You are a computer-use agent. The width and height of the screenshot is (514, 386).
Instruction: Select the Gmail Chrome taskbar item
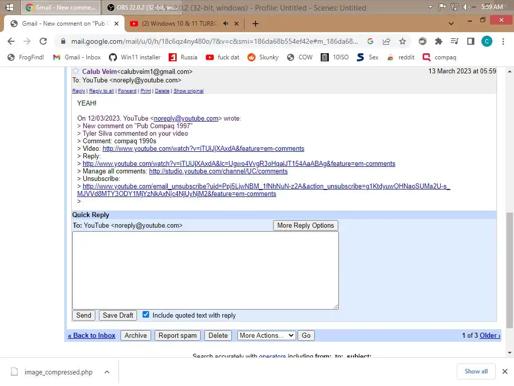tap(60, 7)
